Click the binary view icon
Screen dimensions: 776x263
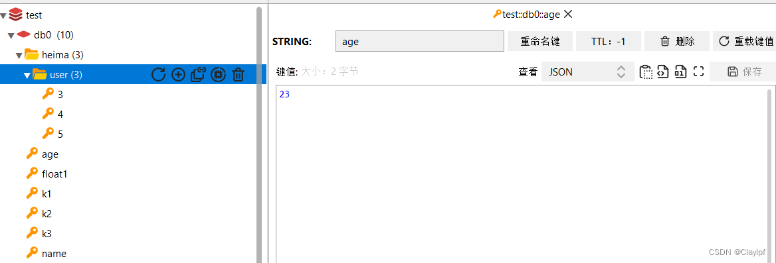(x=680, y=72)
